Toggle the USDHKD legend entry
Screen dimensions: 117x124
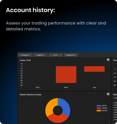[x=102, y=108]
